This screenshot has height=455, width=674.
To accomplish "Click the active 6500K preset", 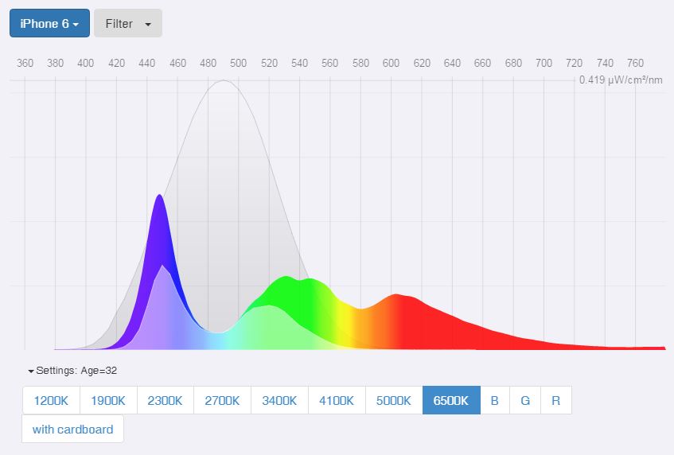I will pos(451,401).
